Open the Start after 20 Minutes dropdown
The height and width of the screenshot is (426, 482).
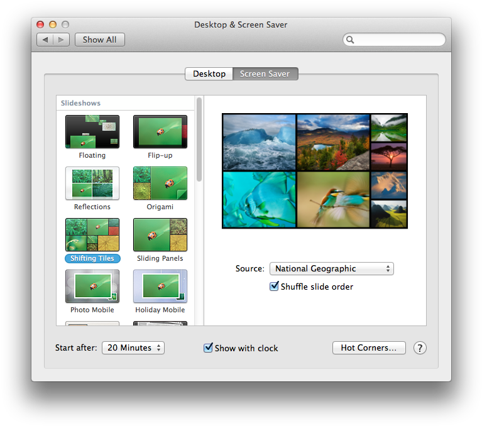(133, 347)
